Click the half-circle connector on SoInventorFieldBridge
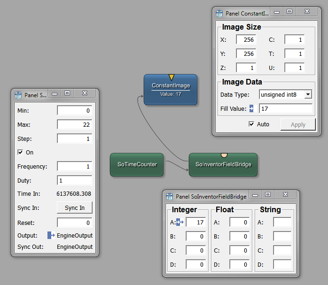Screen dimensions: 328x285 point(224,154)
